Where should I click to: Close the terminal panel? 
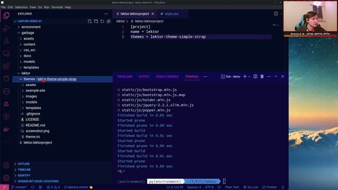283,77
